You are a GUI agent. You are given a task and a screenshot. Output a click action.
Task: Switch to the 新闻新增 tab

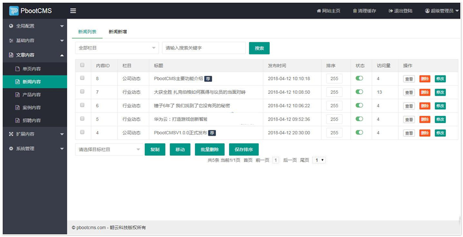tap(118, 32)
